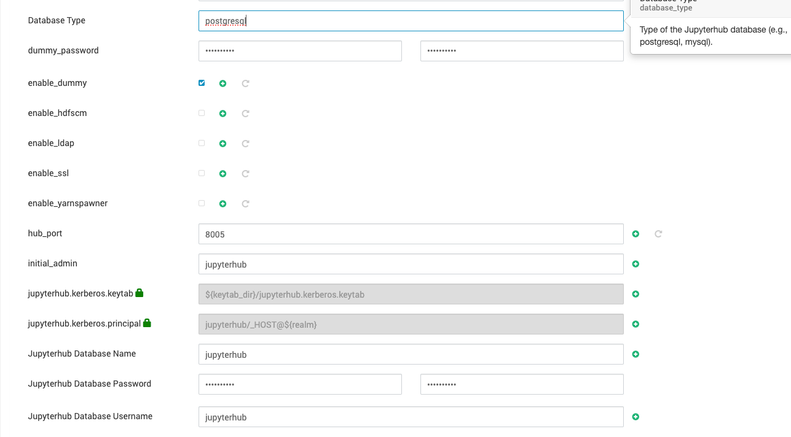Click the database_type tooltip subtitle
Image resolution: width=791 pixels, height=437 pixels.
[x=666, y=8]
